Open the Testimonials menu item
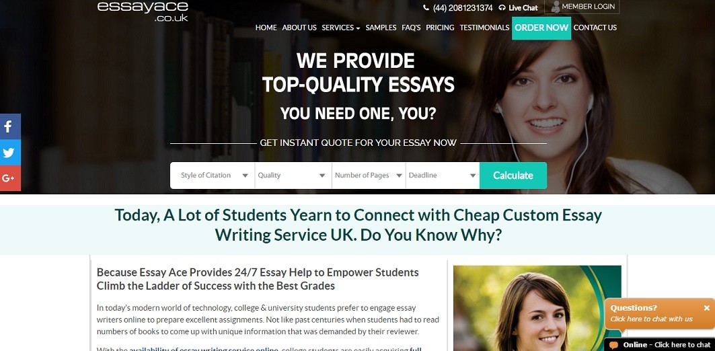 click(x=484, y=28)
